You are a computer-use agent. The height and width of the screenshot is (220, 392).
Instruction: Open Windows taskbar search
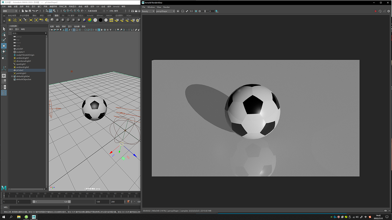(x=11, y=217)
